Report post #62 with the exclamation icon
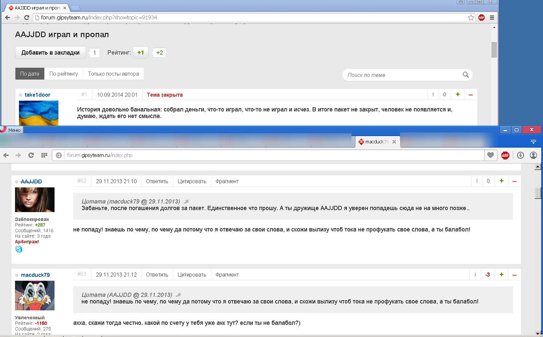Image resolution: width=543 pixels, height=337 pixels. [476, 181]
